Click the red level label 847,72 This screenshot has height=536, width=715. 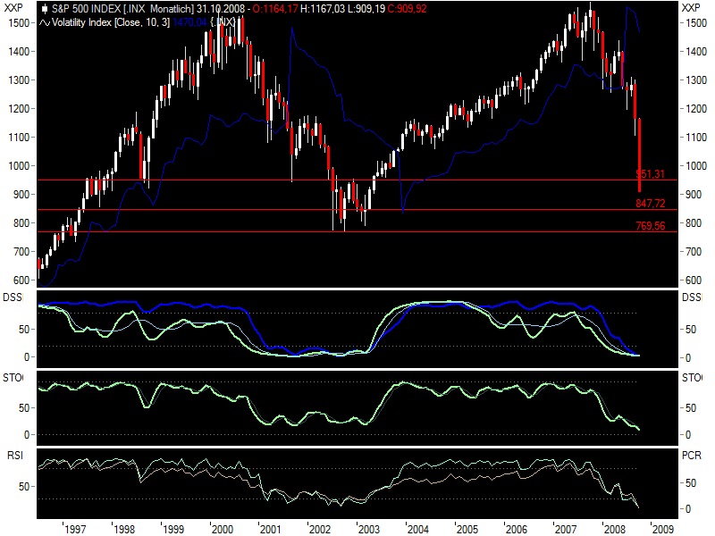point(651,204)
